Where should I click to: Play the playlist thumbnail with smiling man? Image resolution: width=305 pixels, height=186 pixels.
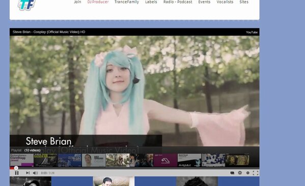point(94,160)
